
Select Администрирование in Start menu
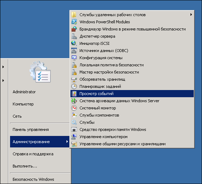pos(40,142)
